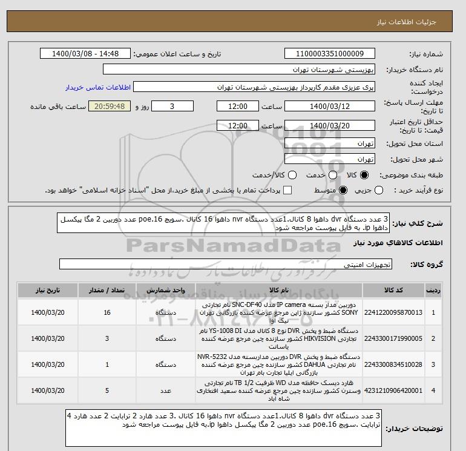
Task: Click product code 4231210906420001
Action: coord(393,390)
